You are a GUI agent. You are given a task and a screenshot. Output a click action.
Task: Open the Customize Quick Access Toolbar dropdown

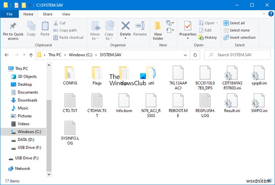30,5
